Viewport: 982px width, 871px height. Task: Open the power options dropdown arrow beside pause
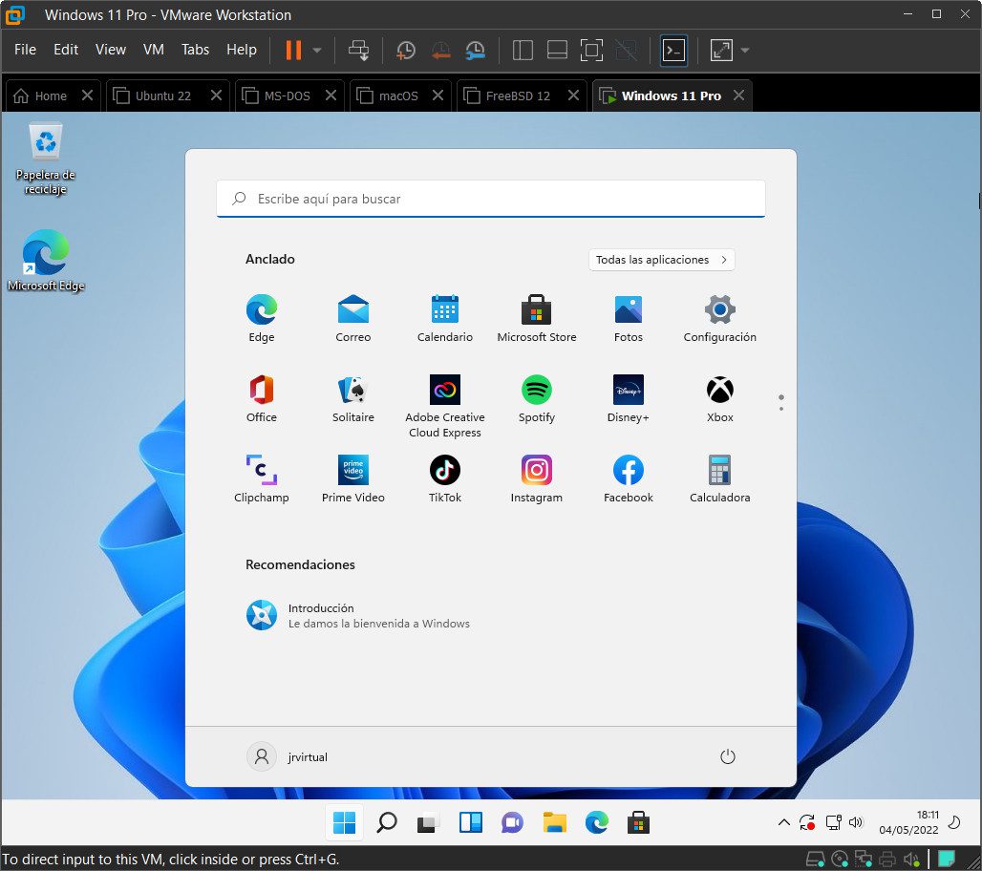[x=317, y=50]
